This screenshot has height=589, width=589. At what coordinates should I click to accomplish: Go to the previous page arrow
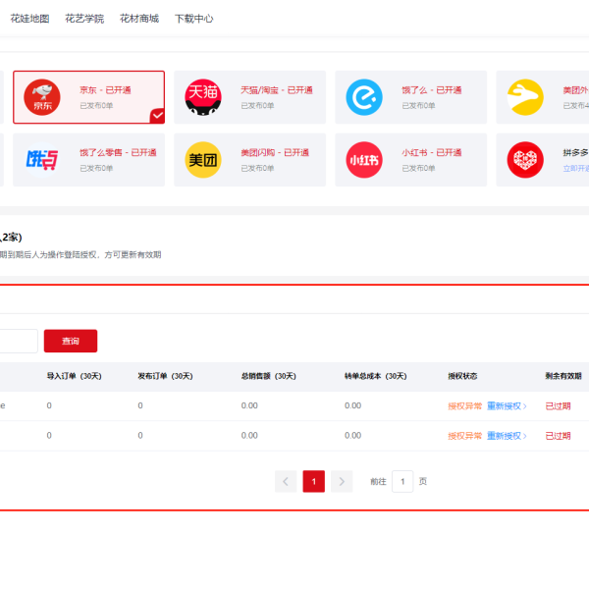pos(286,481)
